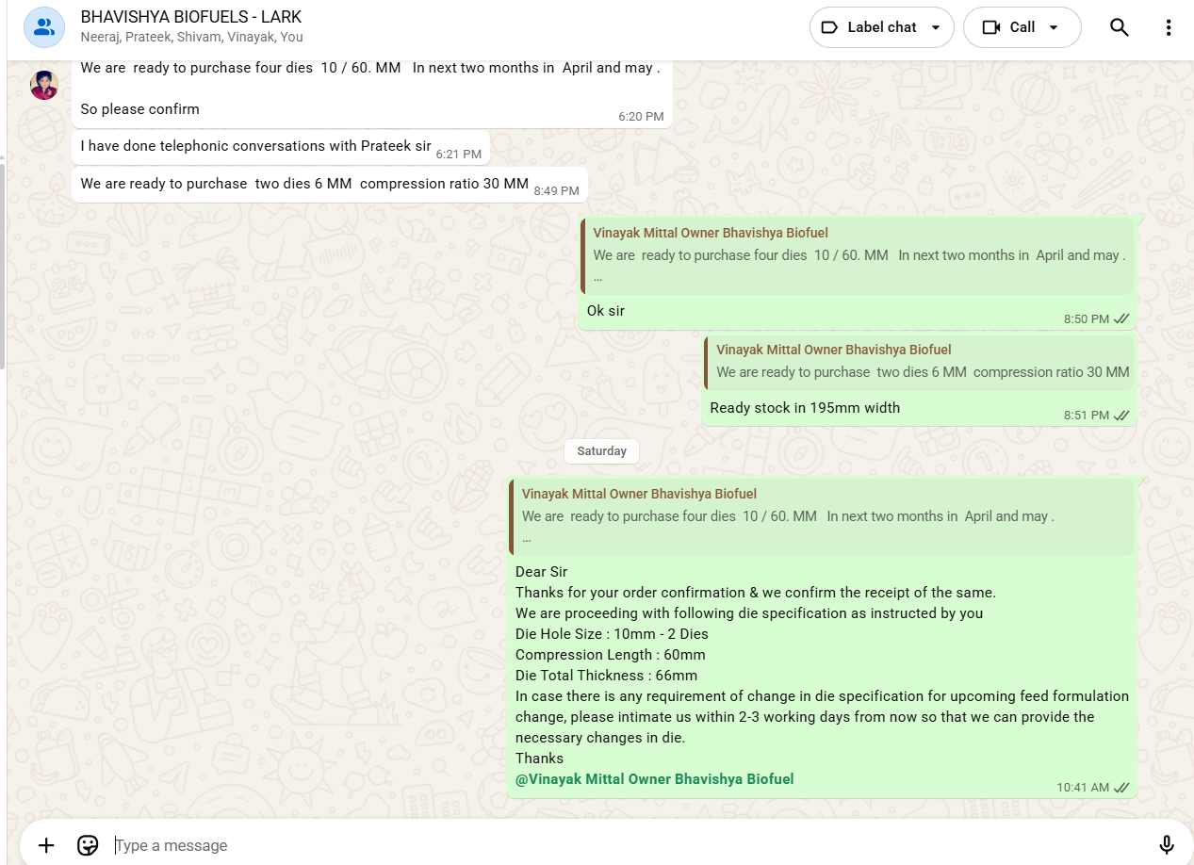Open the search in chat icon
The width and height of the screenshot is (1194, 865).
pyautogui.click(x=1119, y=27)
